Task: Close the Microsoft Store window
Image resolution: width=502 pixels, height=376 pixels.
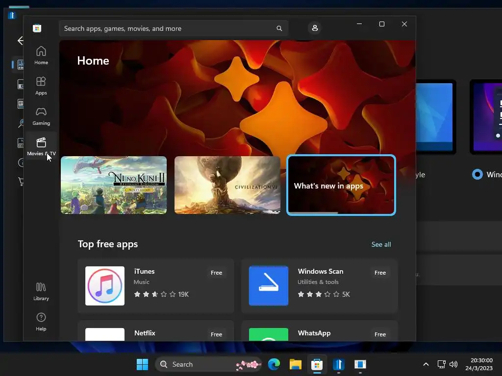Action: (404, 24)
